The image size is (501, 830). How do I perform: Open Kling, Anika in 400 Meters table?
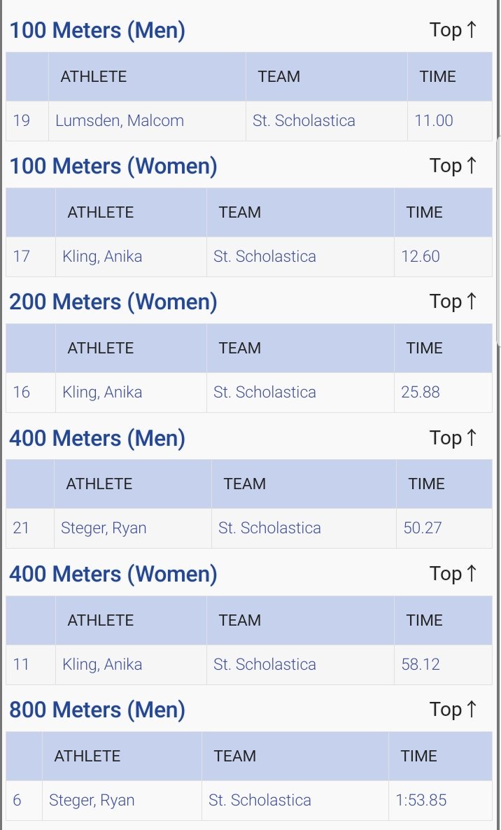102,664
